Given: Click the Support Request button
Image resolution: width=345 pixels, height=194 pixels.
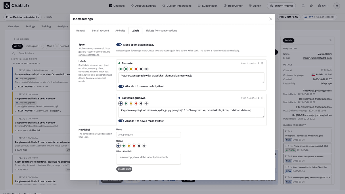Looking at the screenshot, I should coord(281,6).
